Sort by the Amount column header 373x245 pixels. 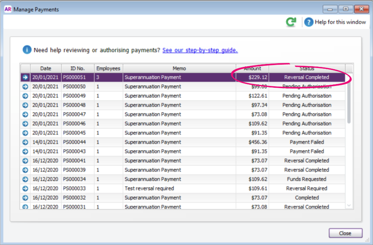pos(252,68)
